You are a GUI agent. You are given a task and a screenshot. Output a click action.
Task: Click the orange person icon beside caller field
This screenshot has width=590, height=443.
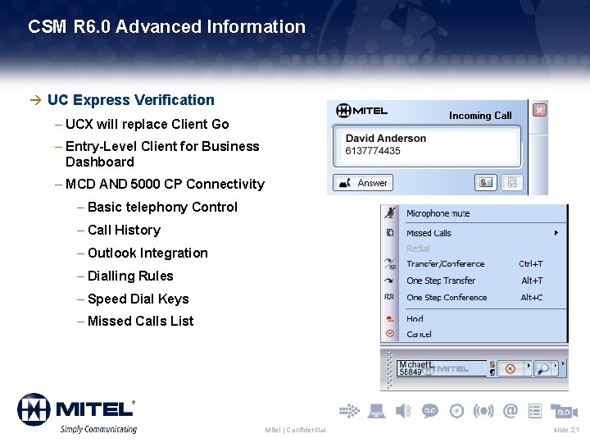pos(492,364)
